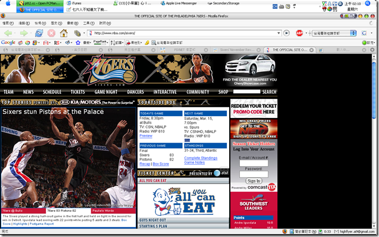Open the Adblock Plus ABP icon
379x237 pixels.
click(299, 33)
